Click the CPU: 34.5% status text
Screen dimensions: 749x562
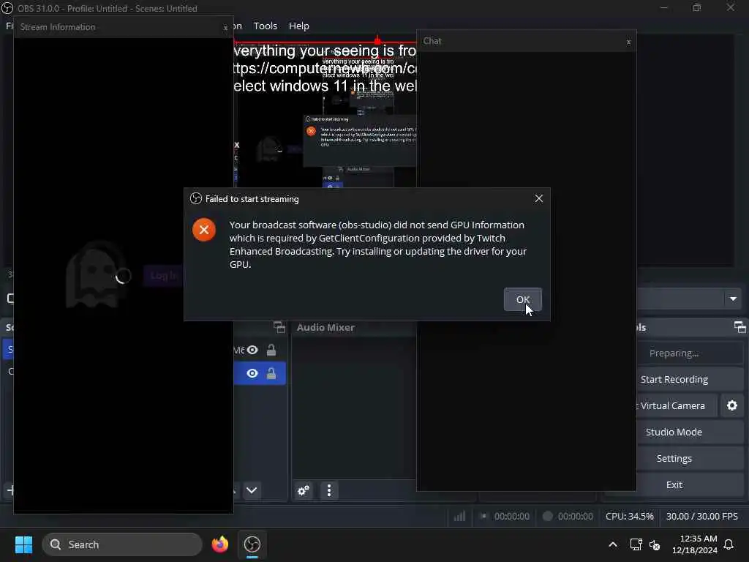click(x=629, y=516)
